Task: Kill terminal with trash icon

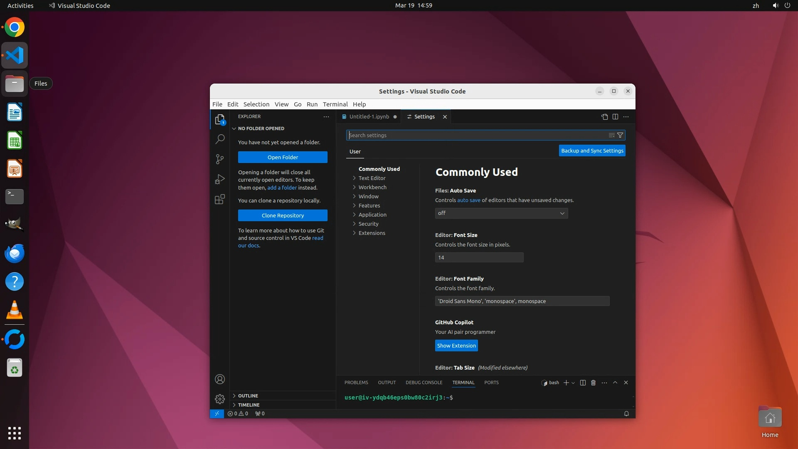Action: [x=593, y=382]
